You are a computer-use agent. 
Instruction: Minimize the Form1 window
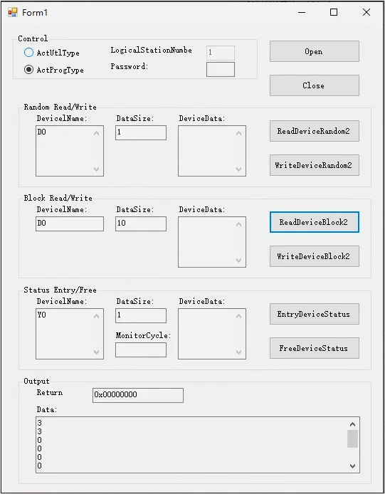pyautogui.click(x=302, y=12)
